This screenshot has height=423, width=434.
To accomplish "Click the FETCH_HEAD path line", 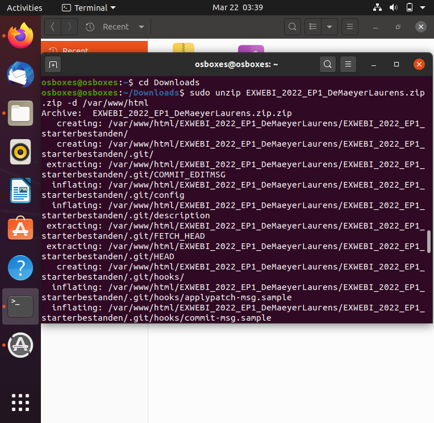I will click(123, 237).
